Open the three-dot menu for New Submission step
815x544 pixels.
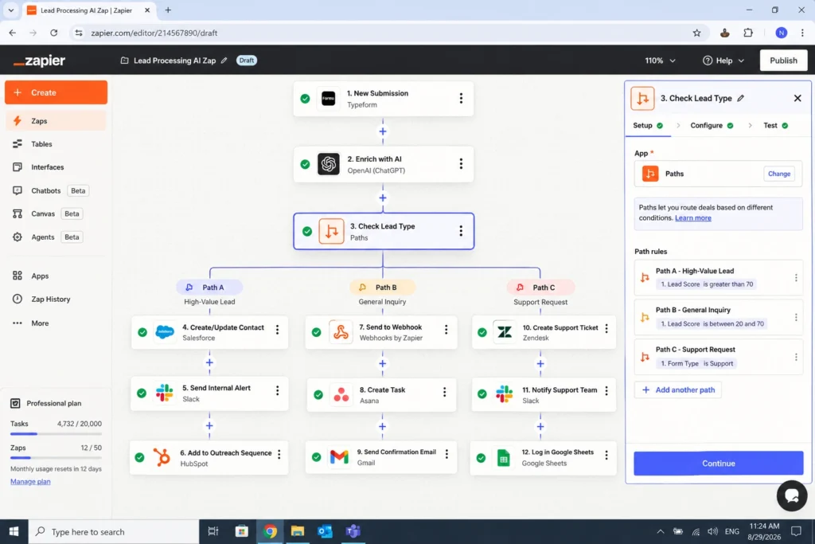click(x=461, y=98)
